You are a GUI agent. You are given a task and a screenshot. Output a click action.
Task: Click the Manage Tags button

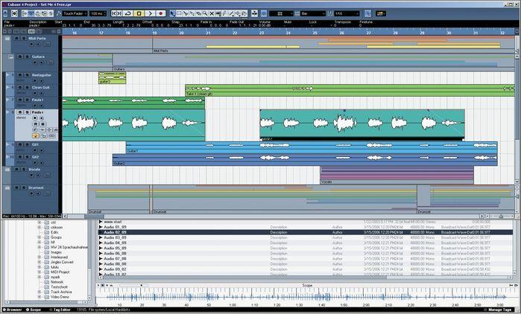497,310
